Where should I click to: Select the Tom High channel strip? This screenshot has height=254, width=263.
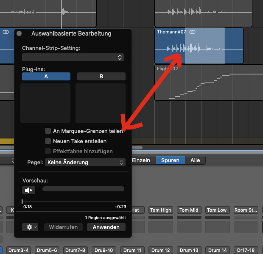click(x=161, y=210)
